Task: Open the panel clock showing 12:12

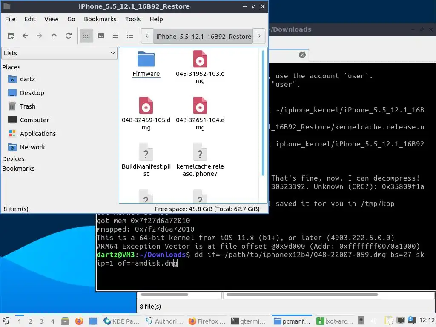Action: (x=427, y=321)
